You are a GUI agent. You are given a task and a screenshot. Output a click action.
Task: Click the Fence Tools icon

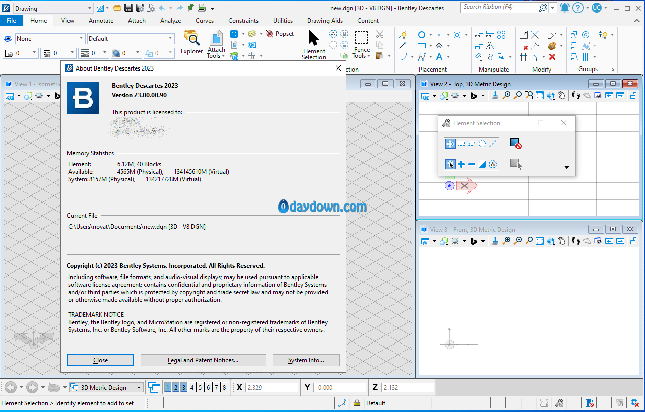point(361,45)
